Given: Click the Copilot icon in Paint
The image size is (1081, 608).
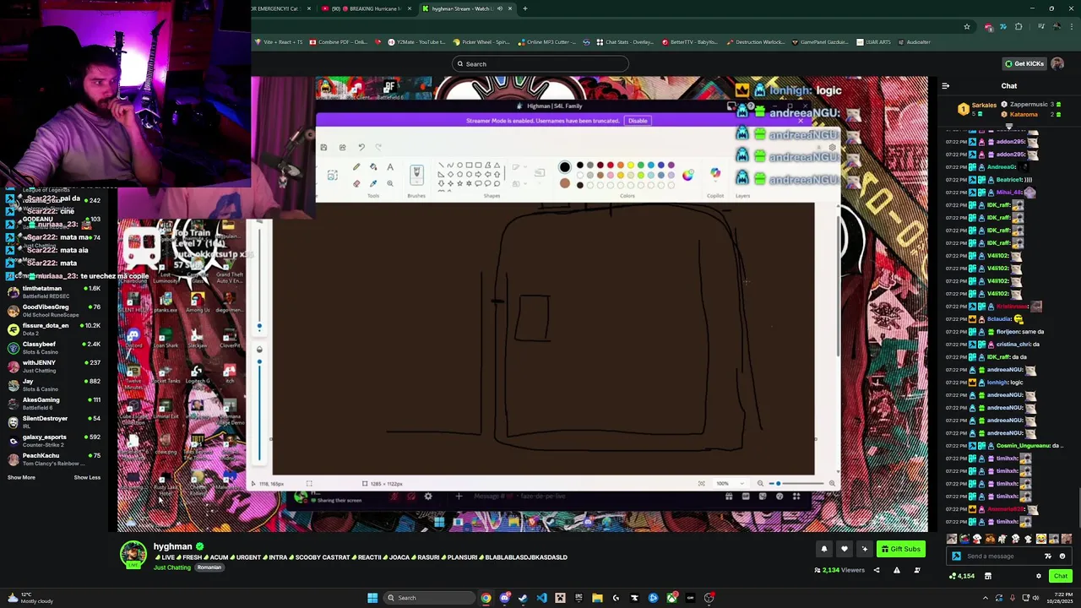Looking at the screenshot, I should [715, 174].
